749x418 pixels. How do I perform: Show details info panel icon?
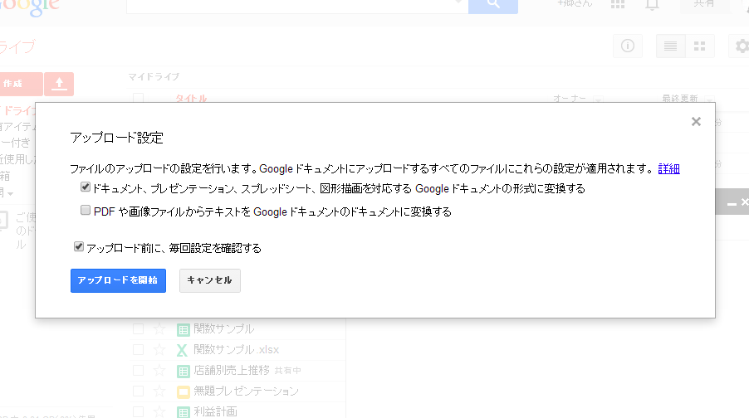tap(628, 46)
